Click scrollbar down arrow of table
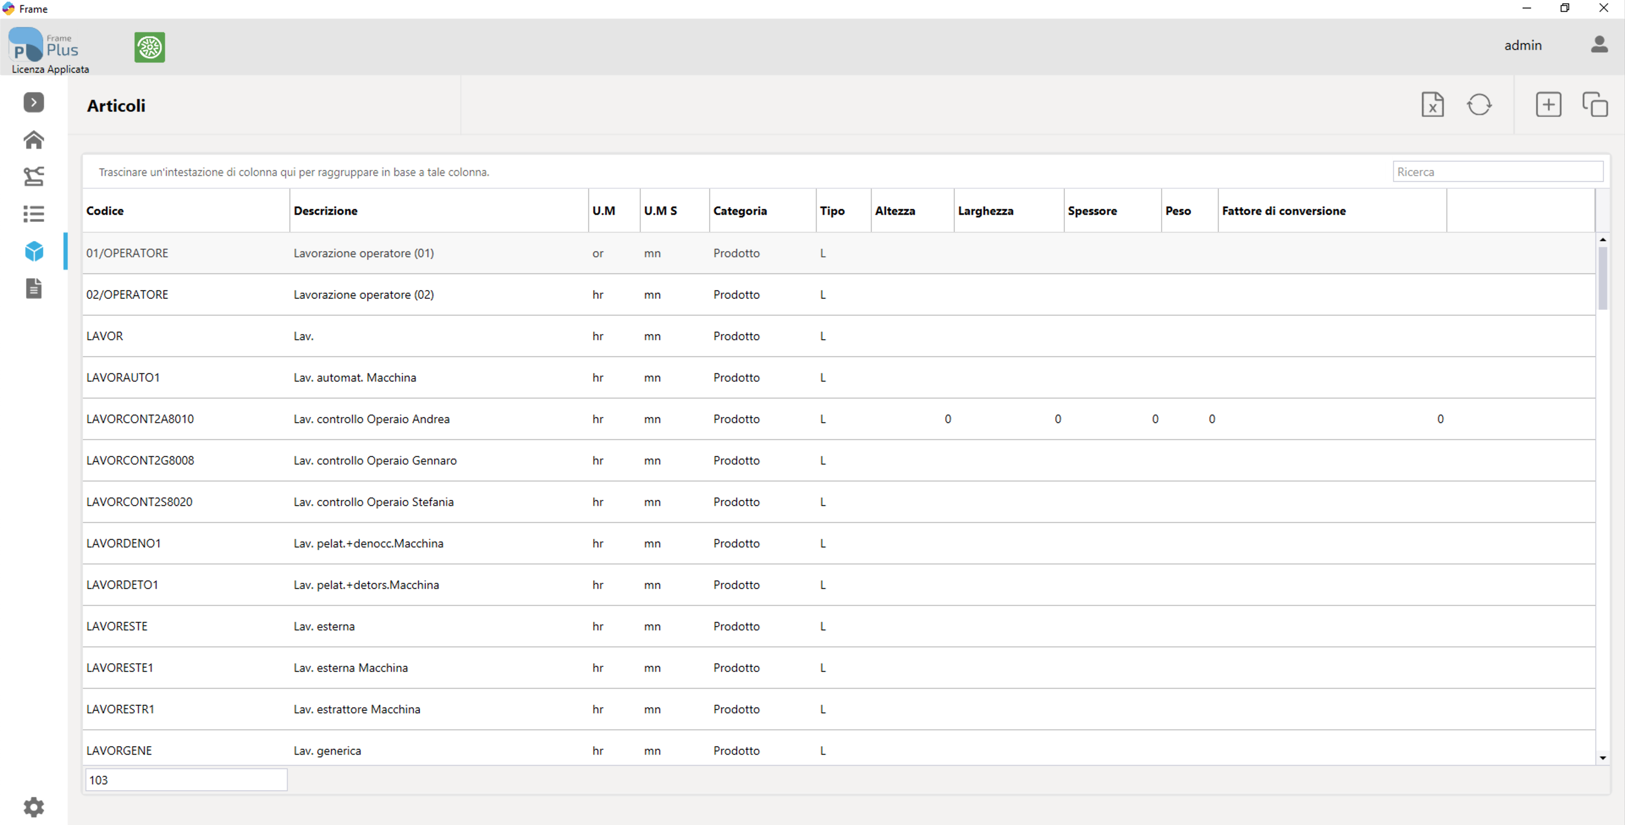Image resolution: width=1625 pixels, height=825 pixels. pyautogui.click(x=1602, y=757)
